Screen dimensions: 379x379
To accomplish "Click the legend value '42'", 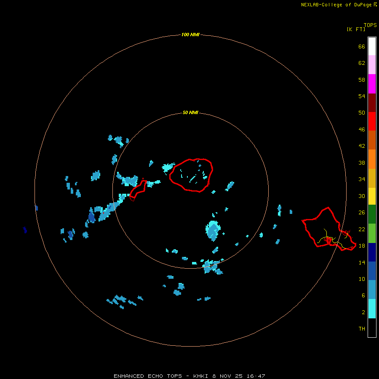I will click(x=362, y=146).
